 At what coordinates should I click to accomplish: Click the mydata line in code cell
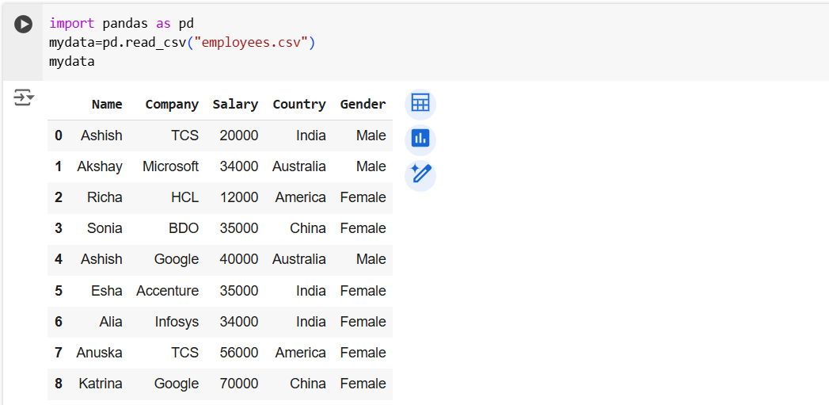coord(71,61)
